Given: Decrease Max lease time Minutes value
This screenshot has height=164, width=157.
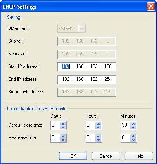Looking at the screenshot, I should 134,140.
